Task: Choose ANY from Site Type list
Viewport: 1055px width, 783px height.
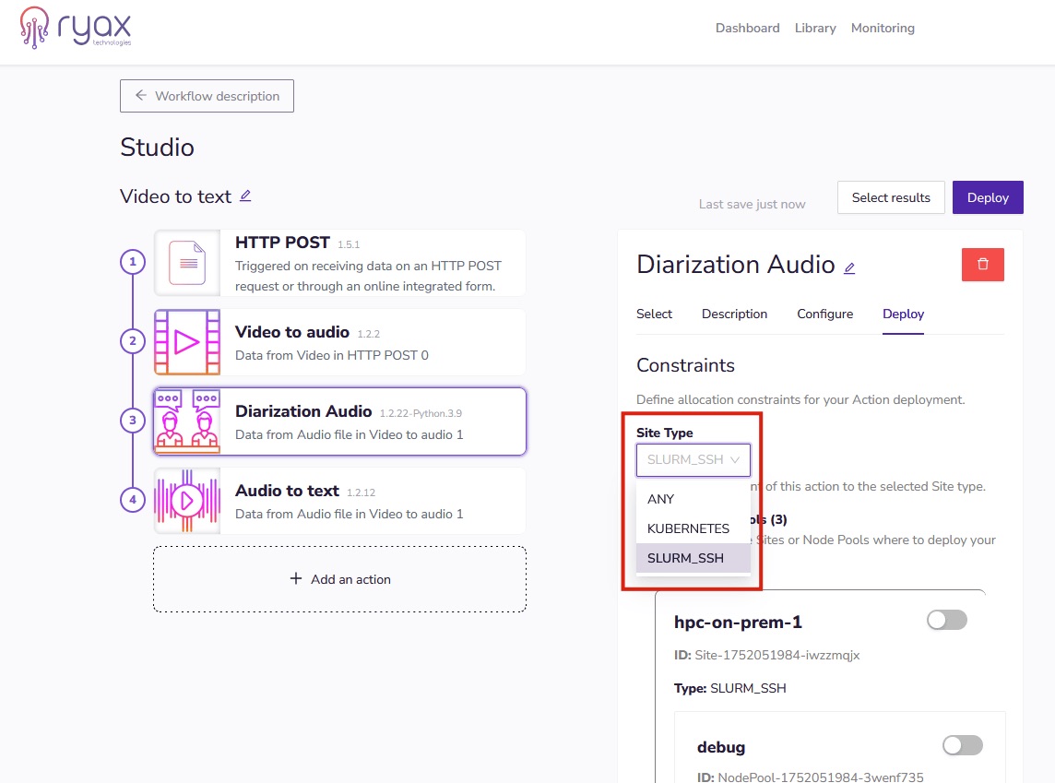Action: tap(661, 499)
